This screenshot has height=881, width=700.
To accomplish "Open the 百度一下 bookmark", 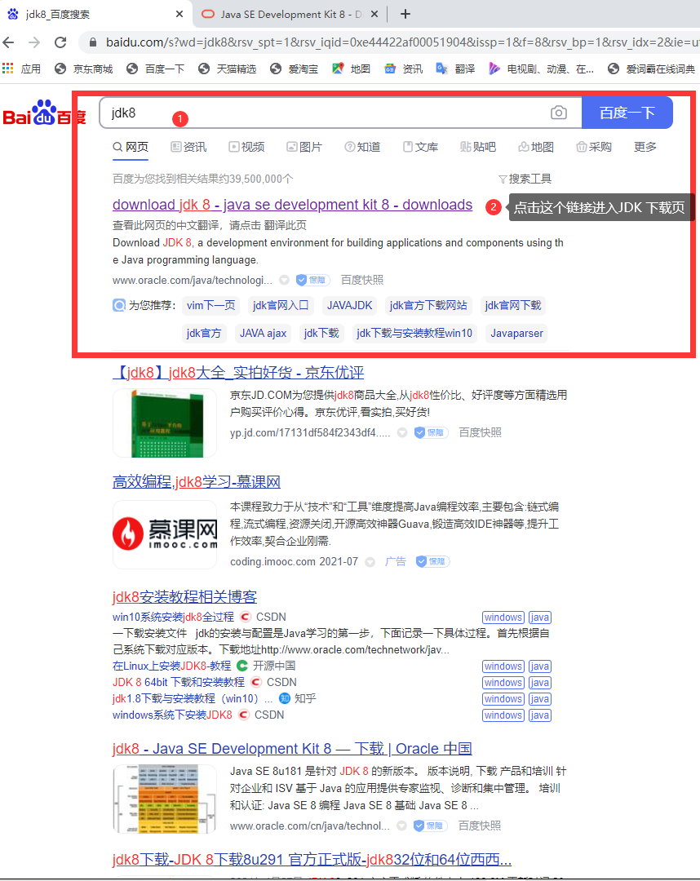I will [x=156, y=69].
